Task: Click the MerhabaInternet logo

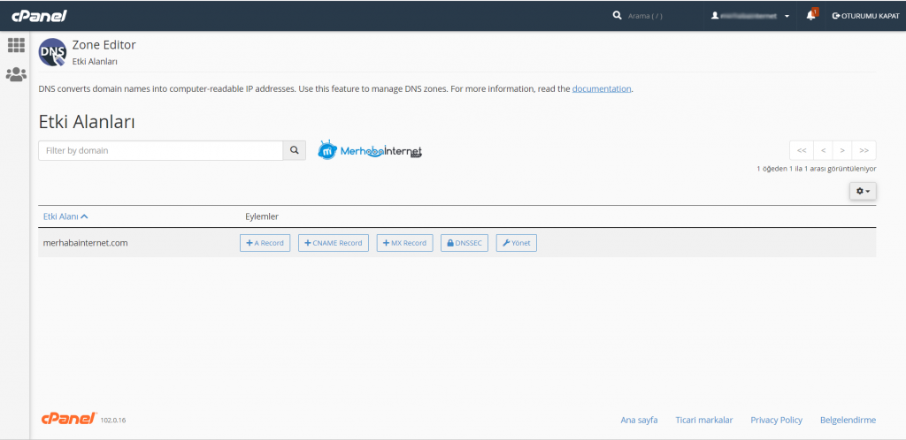Action: (370, 151)
